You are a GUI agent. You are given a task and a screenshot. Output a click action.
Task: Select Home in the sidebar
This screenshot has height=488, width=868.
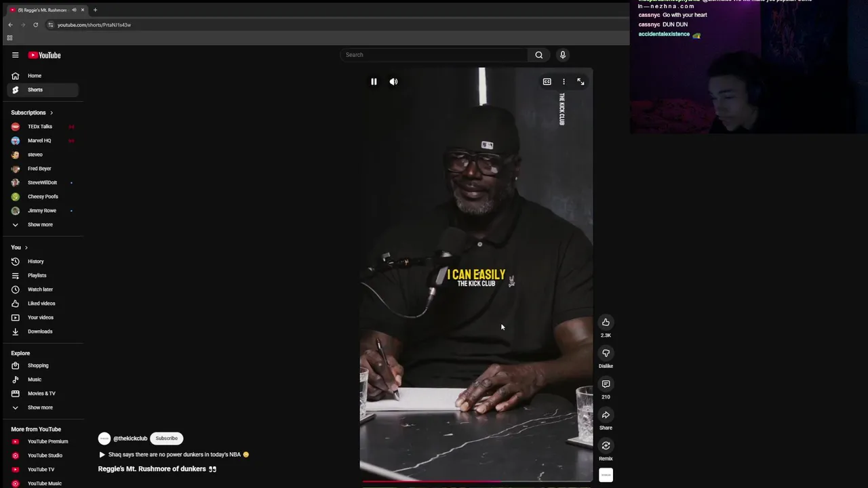point(43,76)
